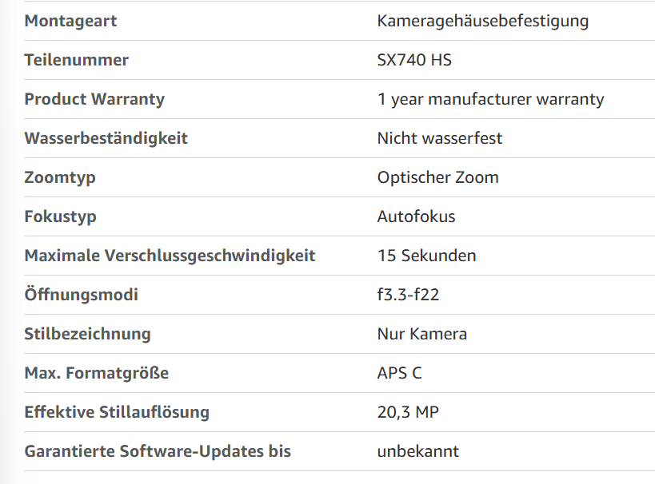
Task: Click the Garantierte Software-Updates bis label
Action: (x=158, y=452)
